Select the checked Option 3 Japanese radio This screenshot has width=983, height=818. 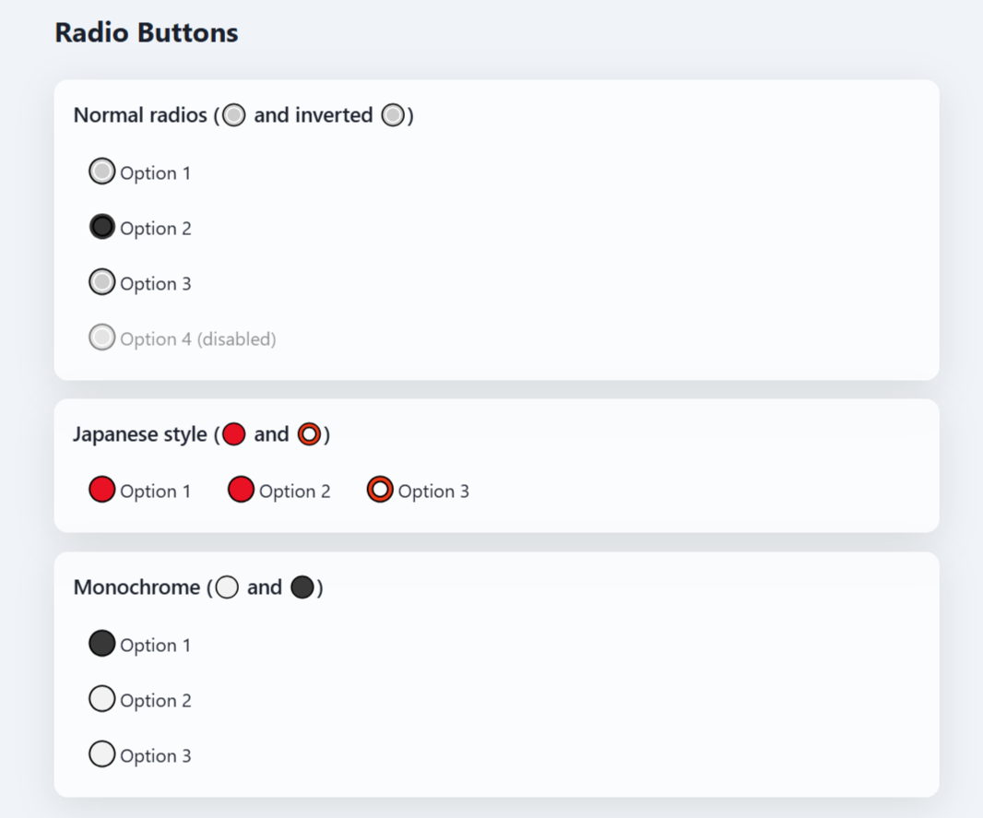pos(379,489)
